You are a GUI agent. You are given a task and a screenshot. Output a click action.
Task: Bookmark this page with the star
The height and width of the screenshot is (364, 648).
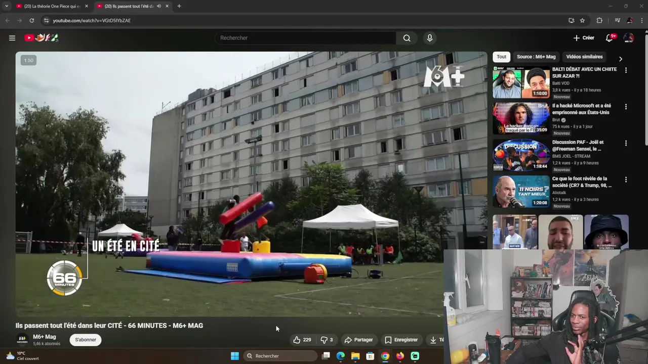583,20
